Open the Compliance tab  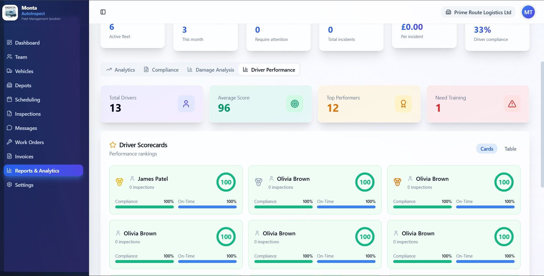coord(161,70)
